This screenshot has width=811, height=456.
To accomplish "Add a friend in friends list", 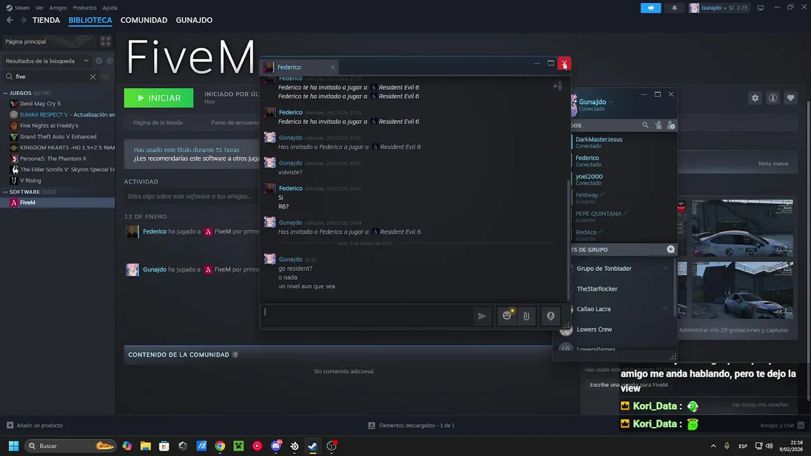I will [x=671, y=125].
